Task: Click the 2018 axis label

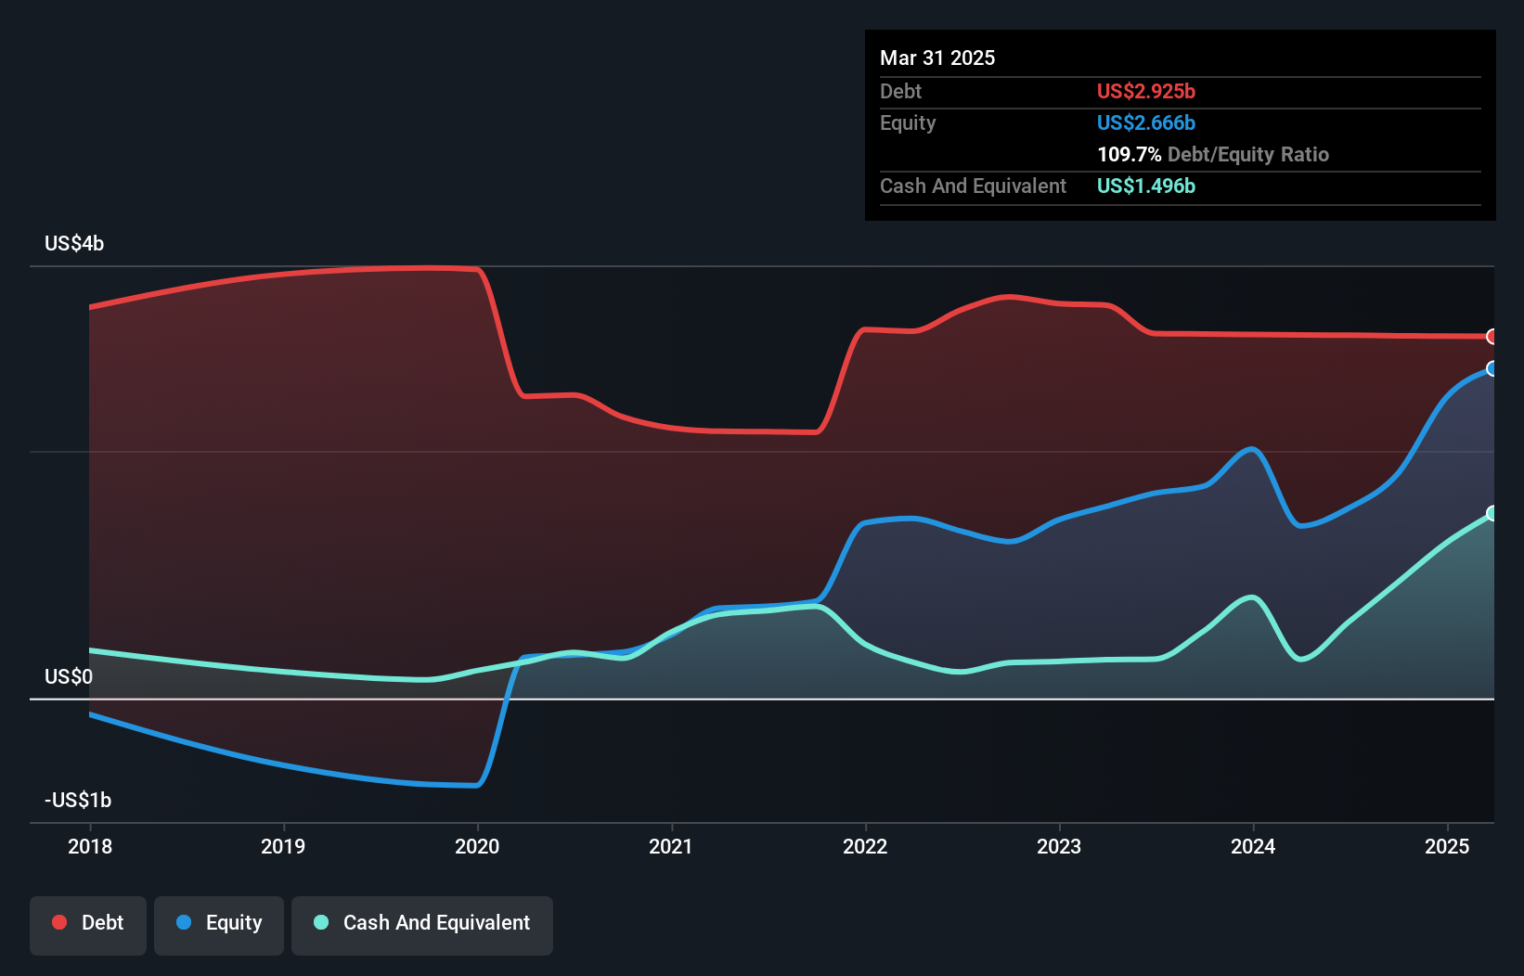Action: pyautogui.click(x=90, y=846)
